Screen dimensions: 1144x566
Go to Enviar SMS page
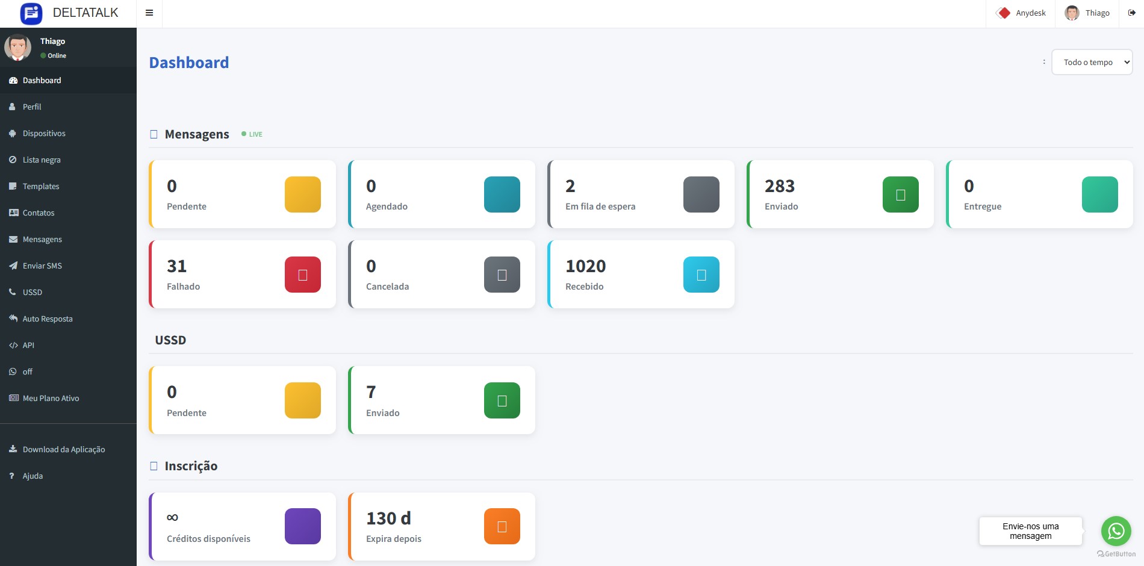click(42, 266)
